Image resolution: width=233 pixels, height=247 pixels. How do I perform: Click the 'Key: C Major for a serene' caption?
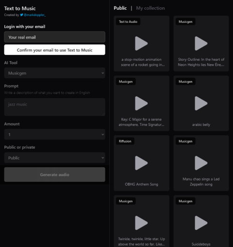click(141, 122)
